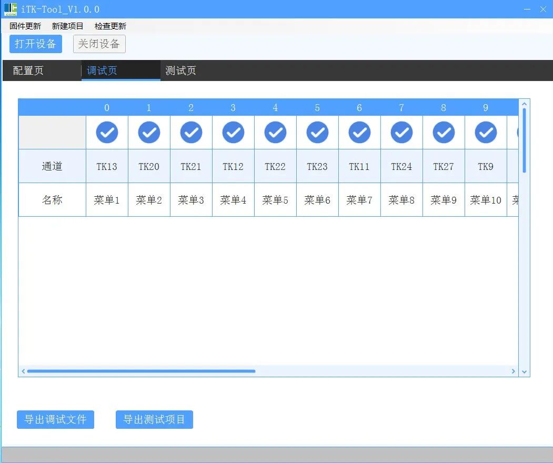
Task: Click the 通道 row header
Action: [52, 166]
